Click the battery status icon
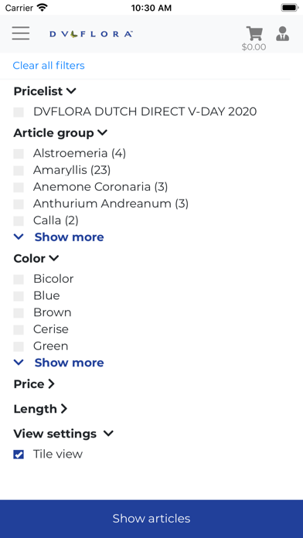 [290, 8]
